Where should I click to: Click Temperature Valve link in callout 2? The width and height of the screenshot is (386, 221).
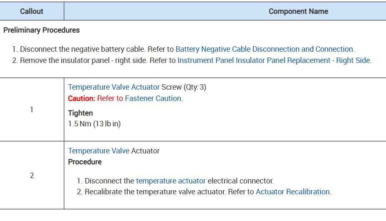[98, 151]
